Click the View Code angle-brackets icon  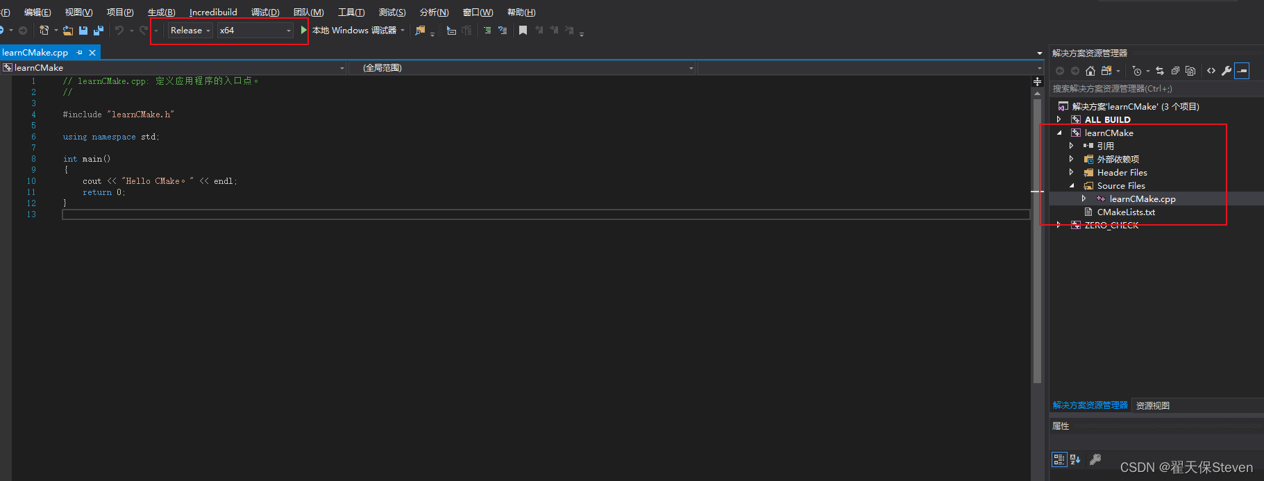pos(1211,71)
